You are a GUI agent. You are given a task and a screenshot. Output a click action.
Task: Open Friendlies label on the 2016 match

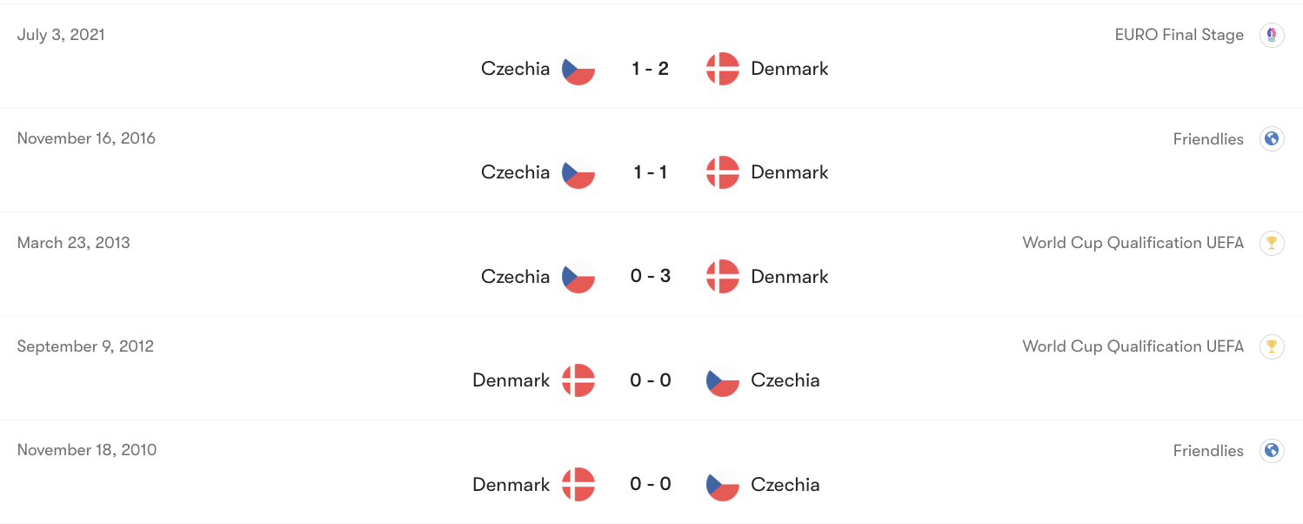coord(1208,139)
